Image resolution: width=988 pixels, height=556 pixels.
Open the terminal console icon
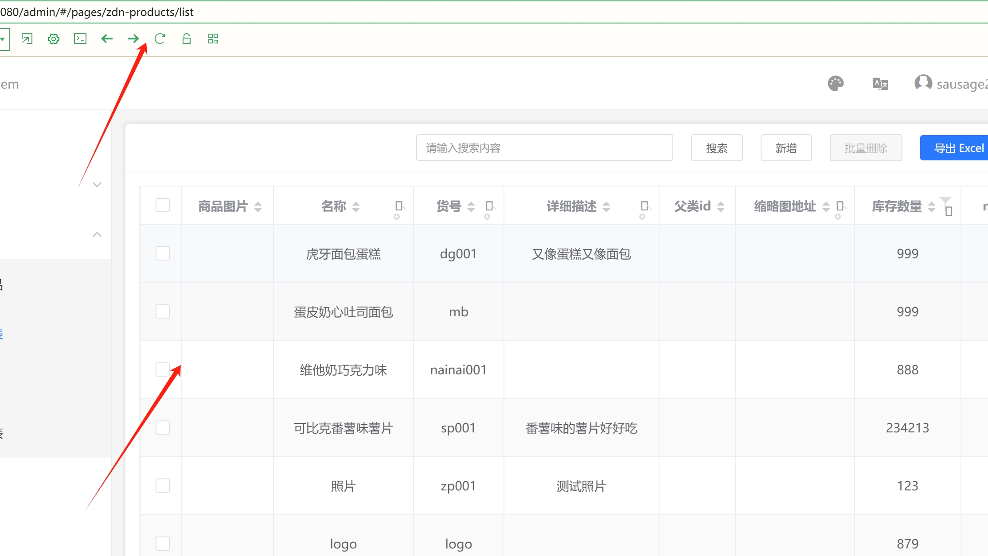(80, 39)
